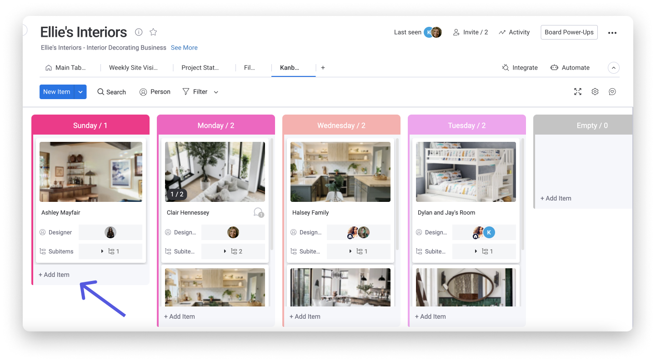Open the Activity log
This screenshot has height=361, width=656.
[514, 32]
